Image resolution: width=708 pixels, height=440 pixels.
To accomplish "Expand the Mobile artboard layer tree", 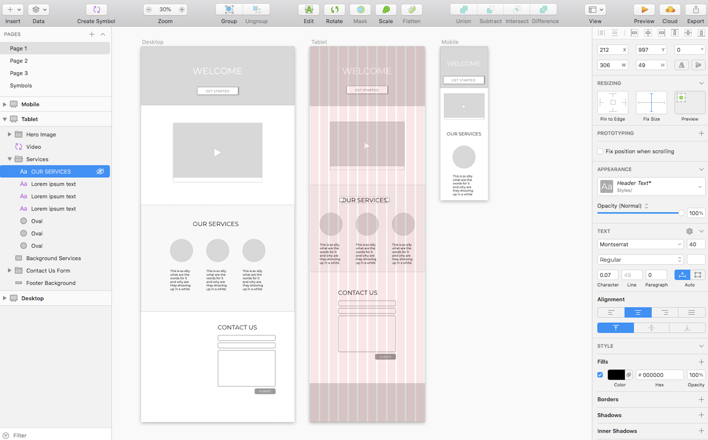I will point(5,104).
